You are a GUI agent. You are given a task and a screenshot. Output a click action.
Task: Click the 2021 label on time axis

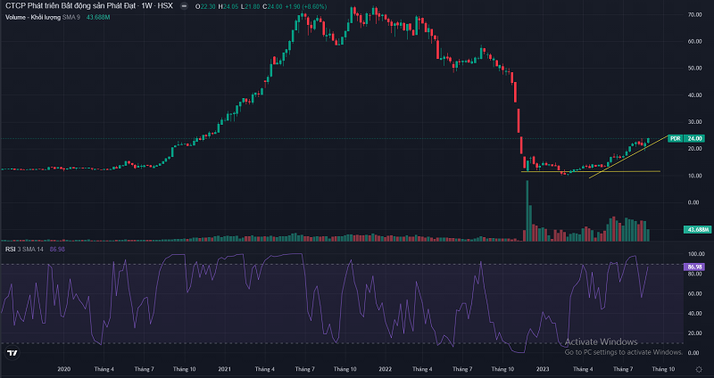click(225, 368)
